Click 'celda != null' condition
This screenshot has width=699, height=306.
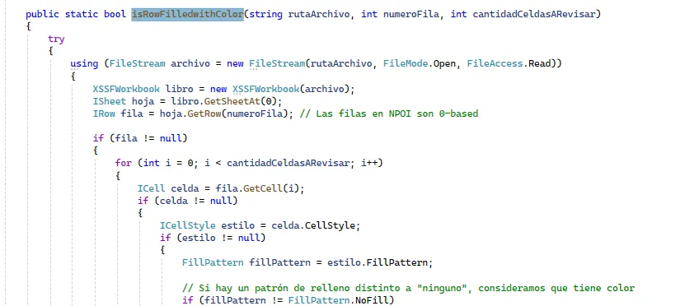pyautogui.click(x=196, y=201)
